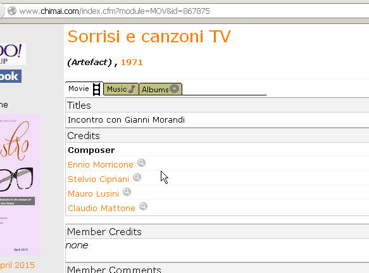Click the Facebook button in sidebar
Image resolution: width=369 pixels, height=273 pixels.
11,76
